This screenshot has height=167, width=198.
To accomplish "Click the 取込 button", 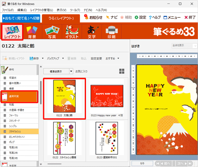I will click(84, 58).
